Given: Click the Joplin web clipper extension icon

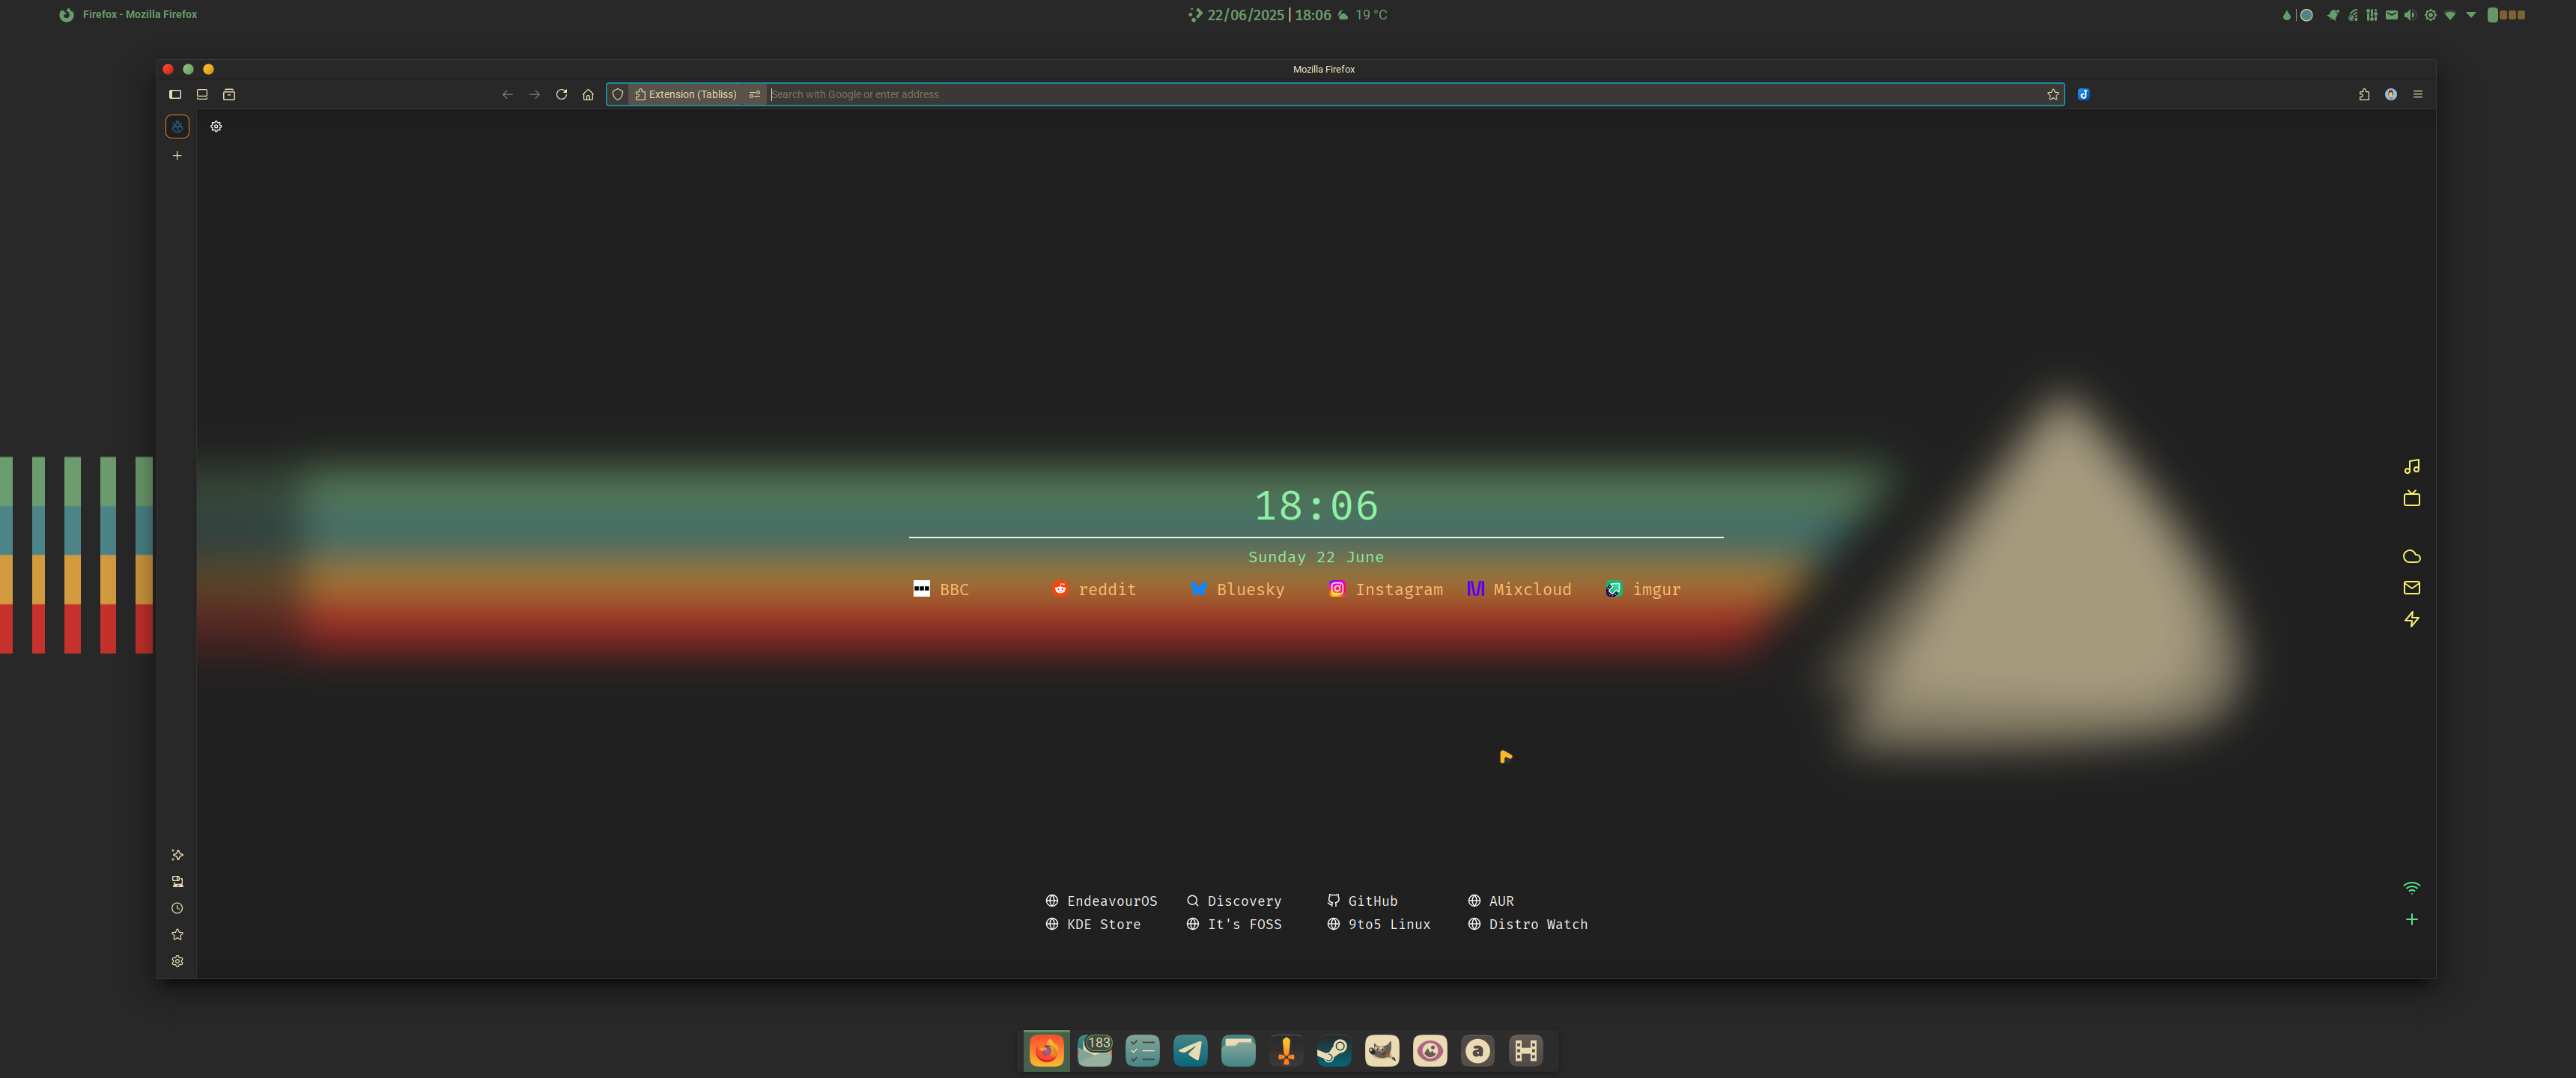Looking at the screenshot, I should (x=2083, y=94).
